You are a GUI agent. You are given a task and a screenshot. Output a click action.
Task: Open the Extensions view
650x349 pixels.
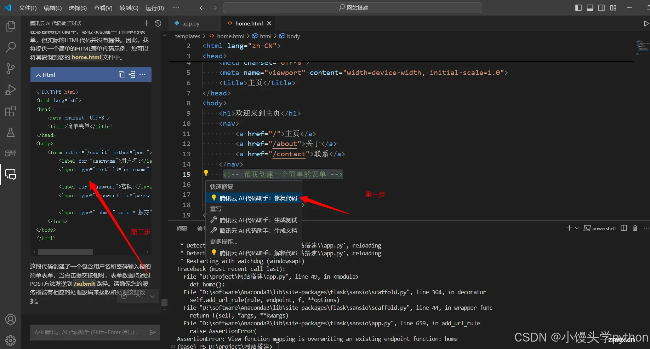pyautogui.click(x=11, y=111)
